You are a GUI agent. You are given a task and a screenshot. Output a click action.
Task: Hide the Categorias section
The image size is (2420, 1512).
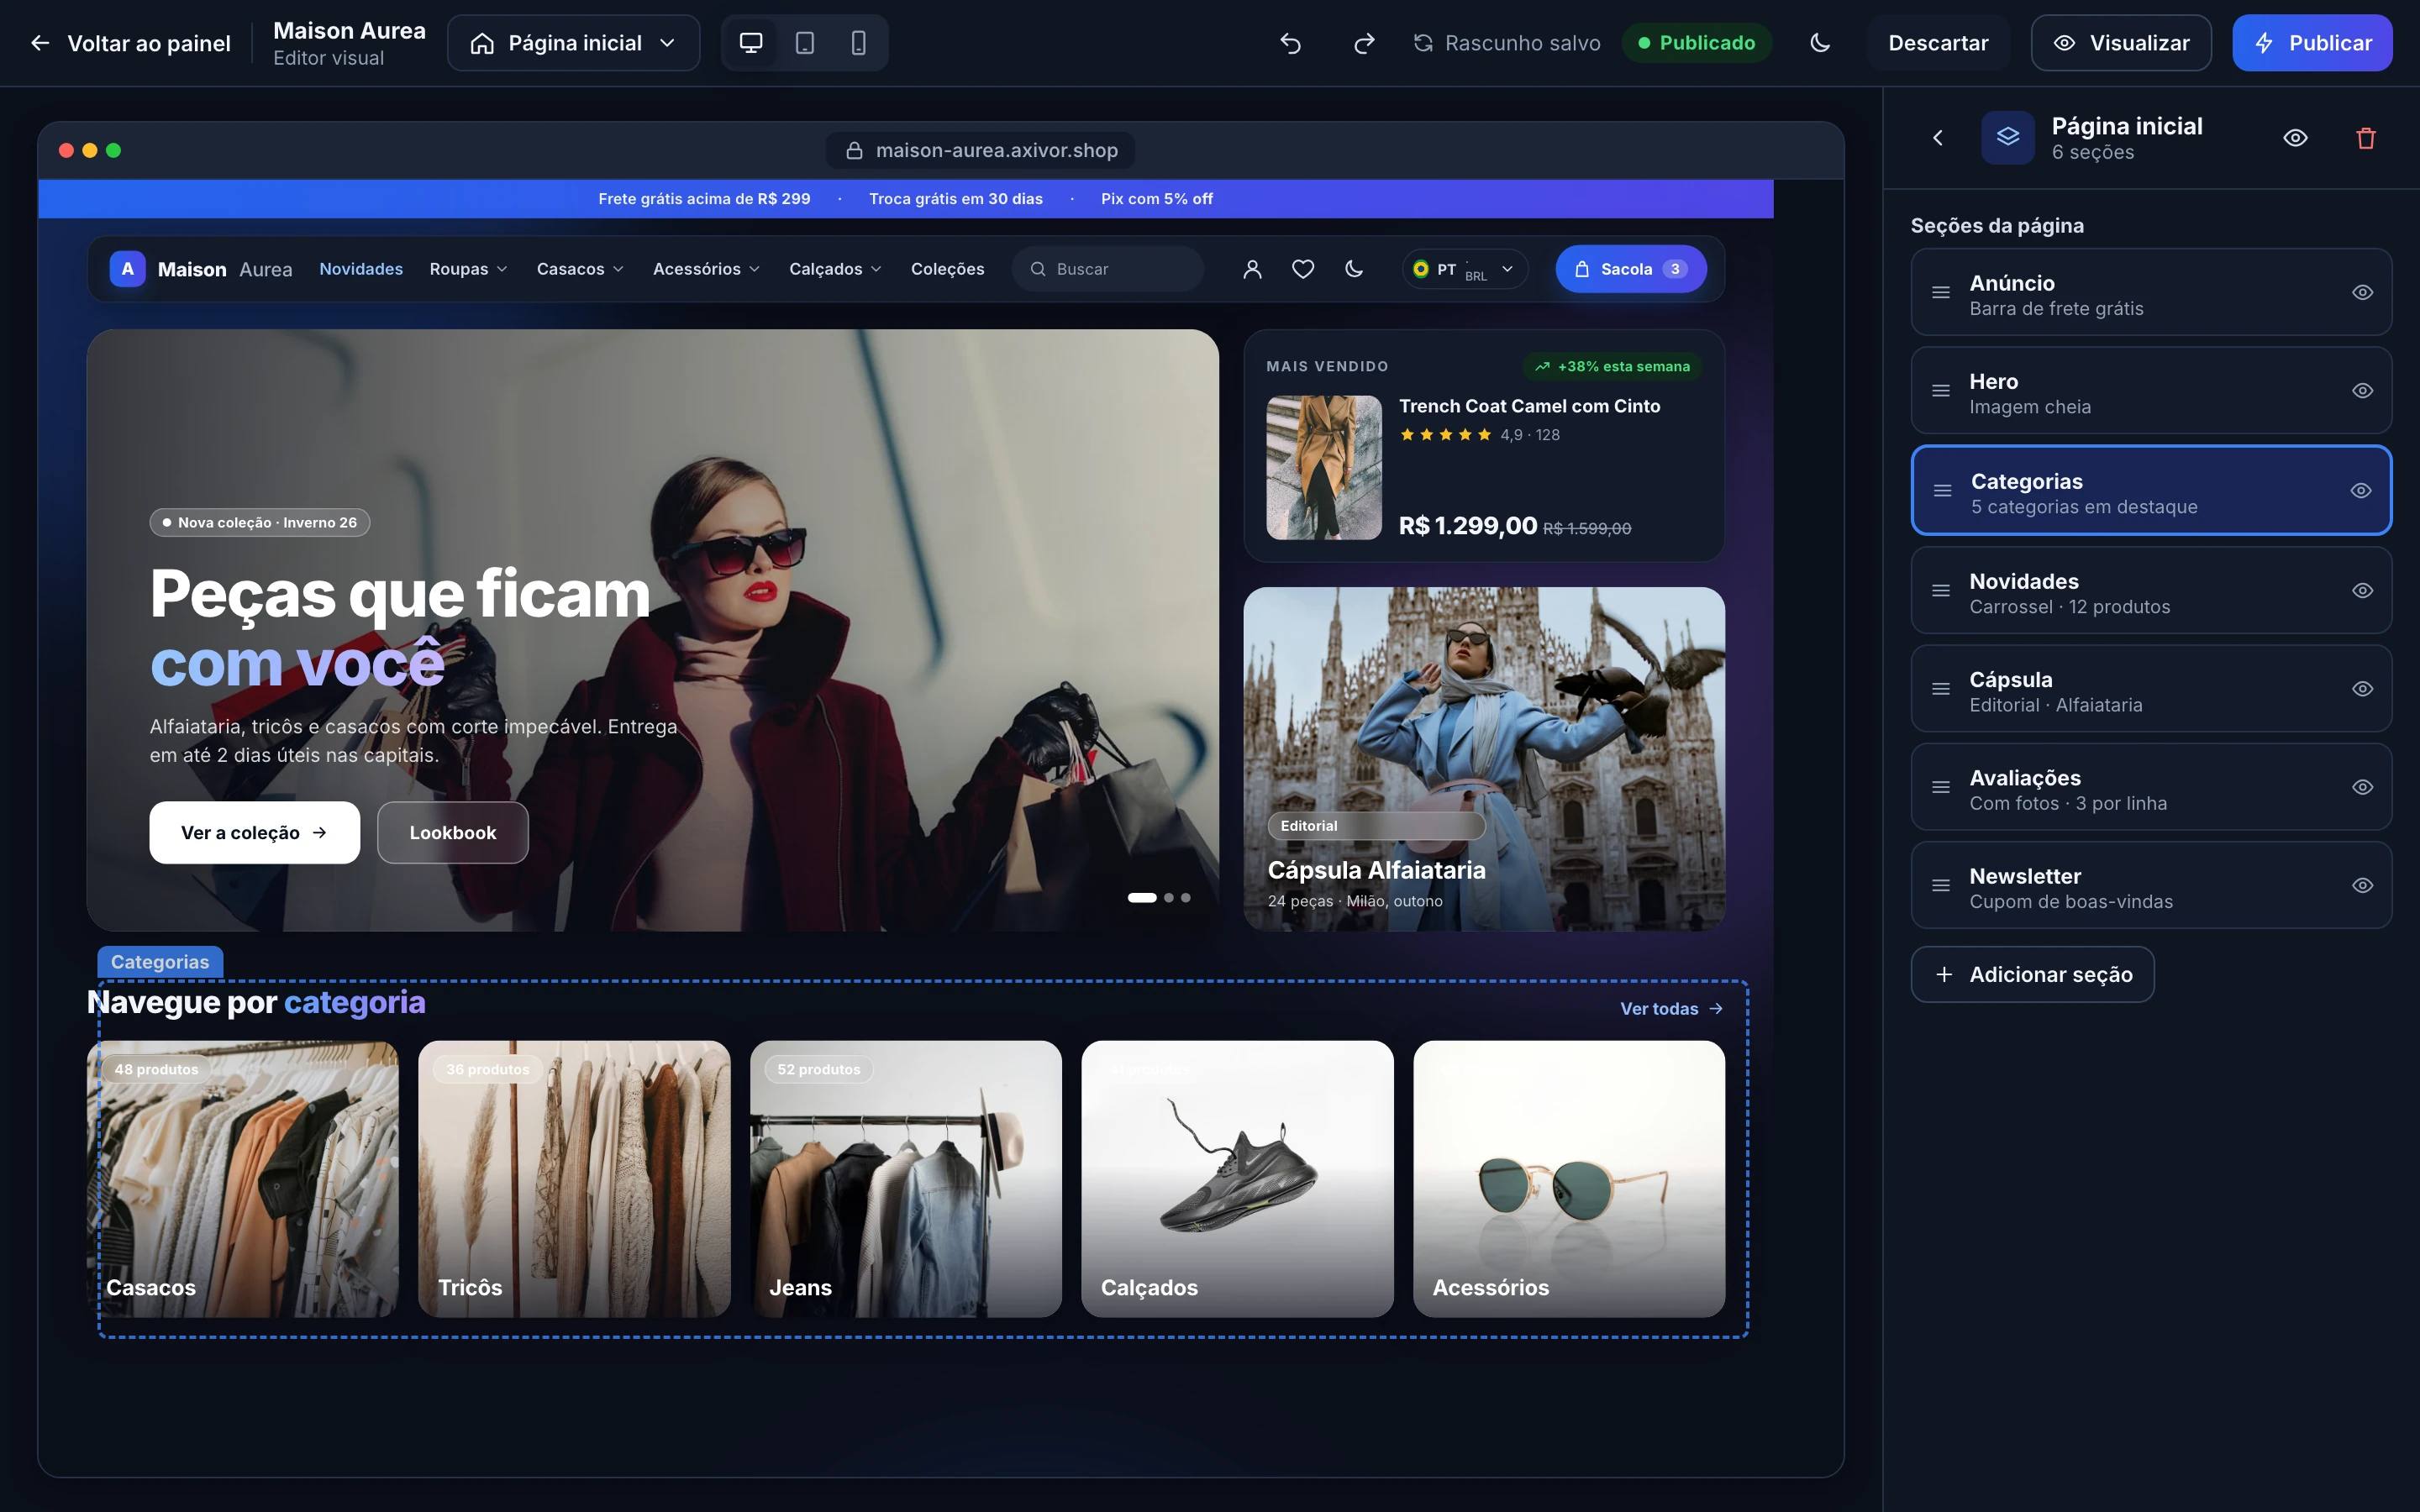pos(2361,491)
